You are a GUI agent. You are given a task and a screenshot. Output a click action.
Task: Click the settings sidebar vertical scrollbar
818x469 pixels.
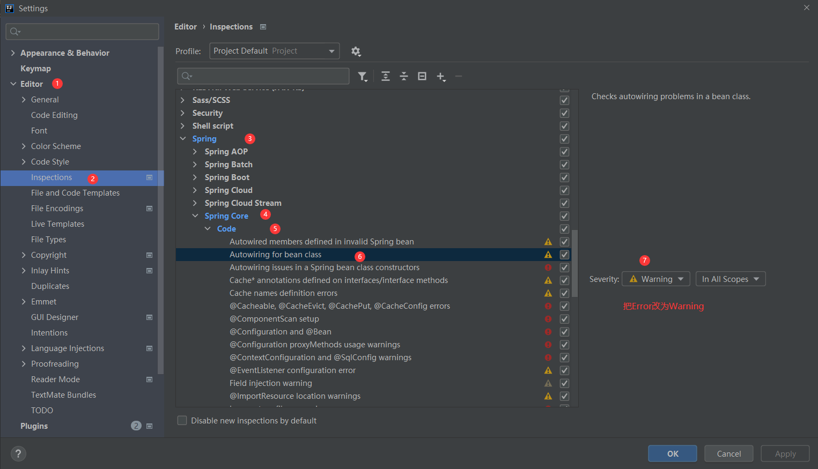click(160, 210)
